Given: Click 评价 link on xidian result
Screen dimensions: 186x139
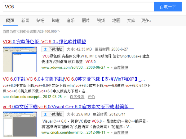Looking at the screenshot, I should (x=91, y=97).
